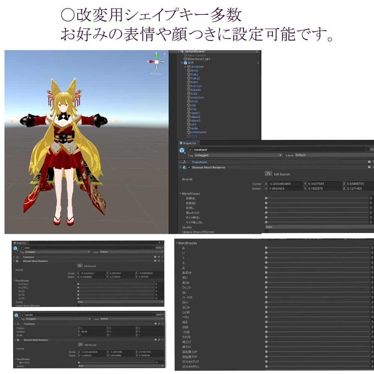Click the Edit Bounds icon in karada Inspector
The image size is (374, 374).
tap(81, 345)
